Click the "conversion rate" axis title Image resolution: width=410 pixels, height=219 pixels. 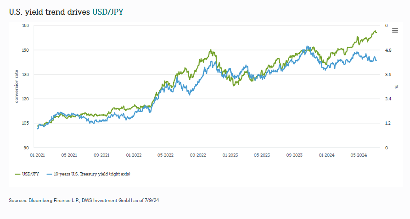[x=17, y=87]
